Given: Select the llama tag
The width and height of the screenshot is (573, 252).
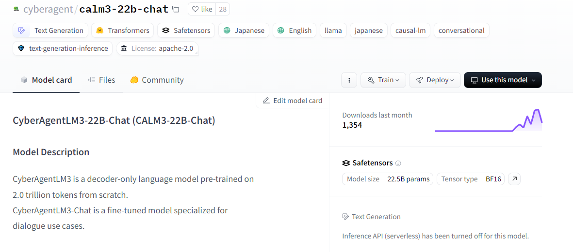Looking at the screenshot, I should [x=333, y=30].
